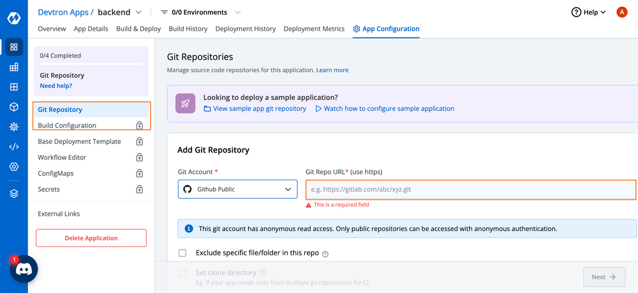Click the code brackets icon in sidebar
Viewport: 638px width, 293px height.
tap(14, 147)
